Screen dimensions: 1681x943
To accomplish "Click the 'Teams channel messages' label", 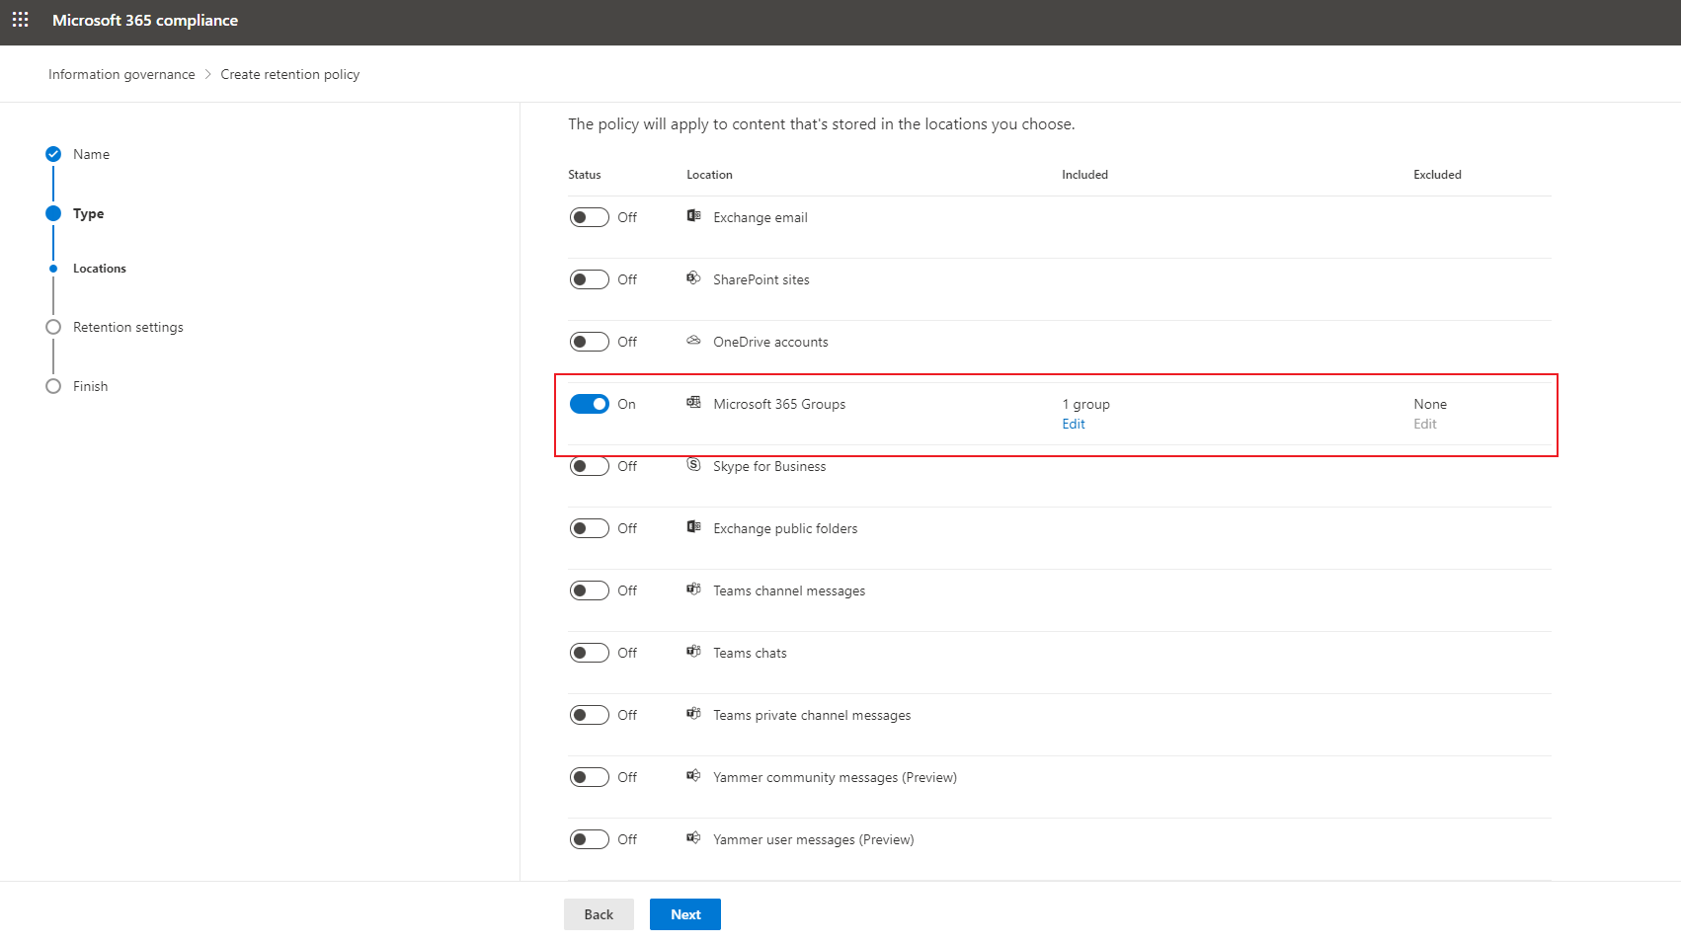I will pos(789,590).
